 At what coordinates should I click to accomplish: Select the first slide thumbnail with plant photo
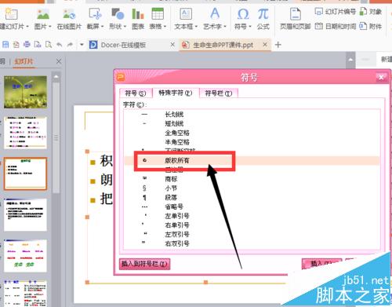[x=25, y=92]
